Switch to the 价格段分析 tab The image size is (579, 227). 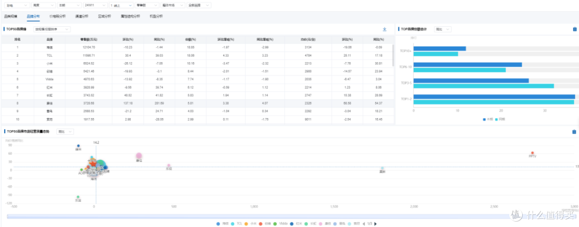57,16
